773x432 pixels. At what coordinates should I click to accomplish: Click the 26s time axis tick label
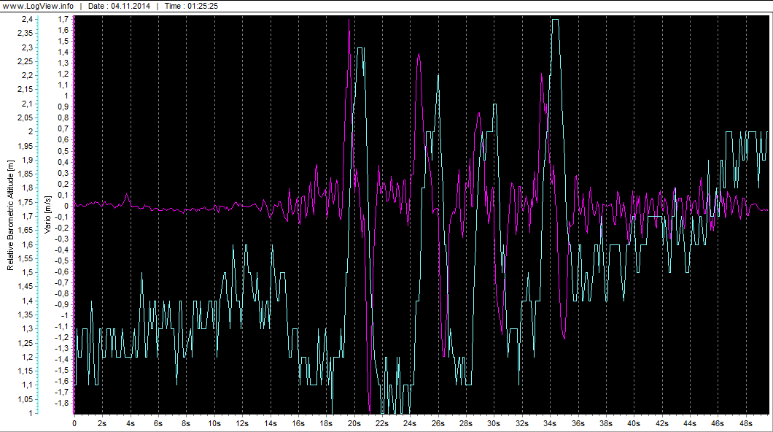point(438,424)
